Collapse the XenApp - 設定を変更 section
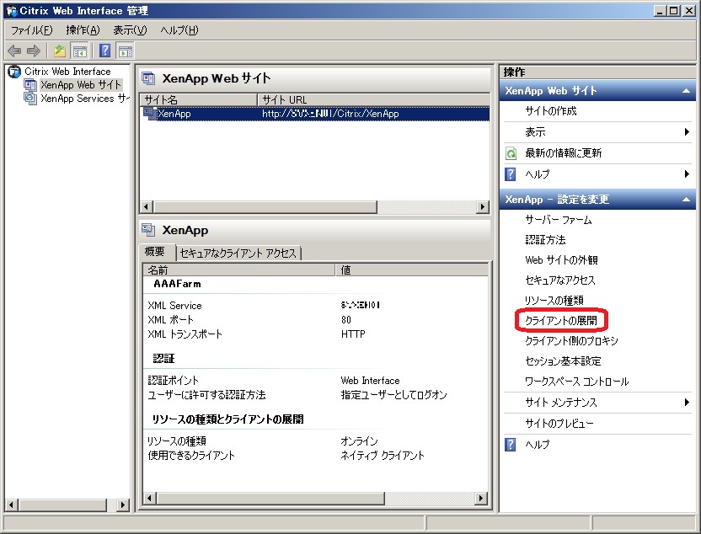This screenshot has height=534, width=701. 686,200
